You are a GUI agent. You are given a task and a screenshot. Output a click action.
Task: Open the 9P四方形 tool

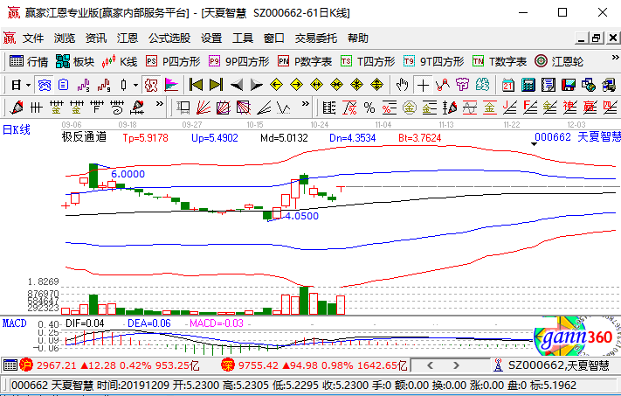click(238, 61)
